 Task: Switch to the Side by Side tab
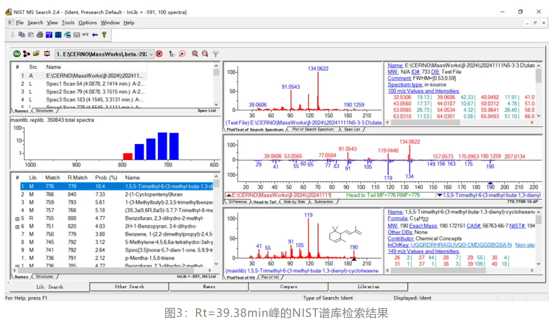coord(294,202)
